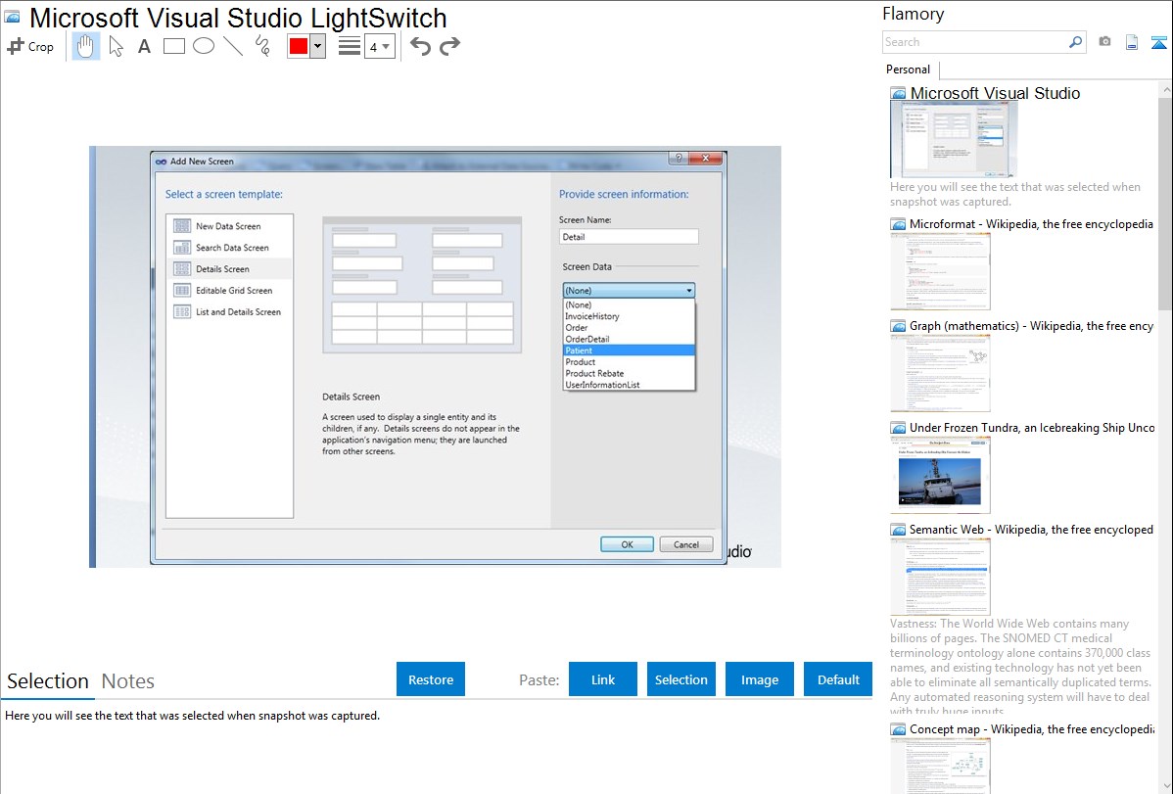Pick the rectangle shape tool
Screen dimensions: 1173x794
coord(174,46)
